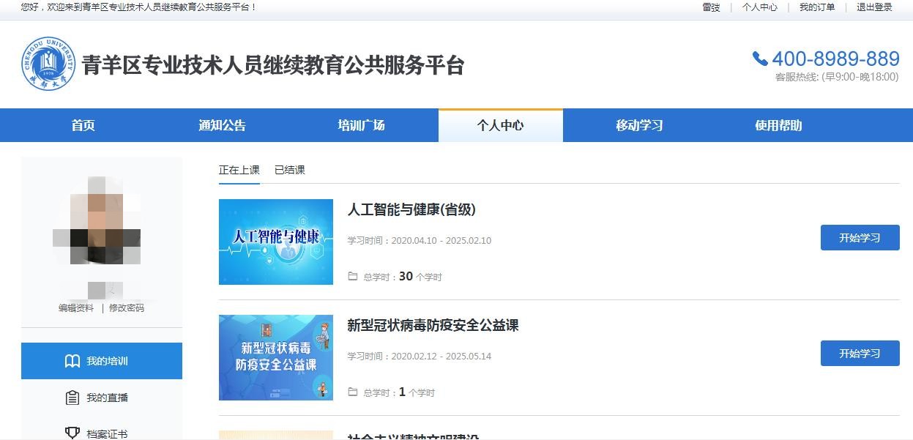Click the folder icon beside 1 个学时
Viewport: 913px width, 440px height.
(353, 392)
